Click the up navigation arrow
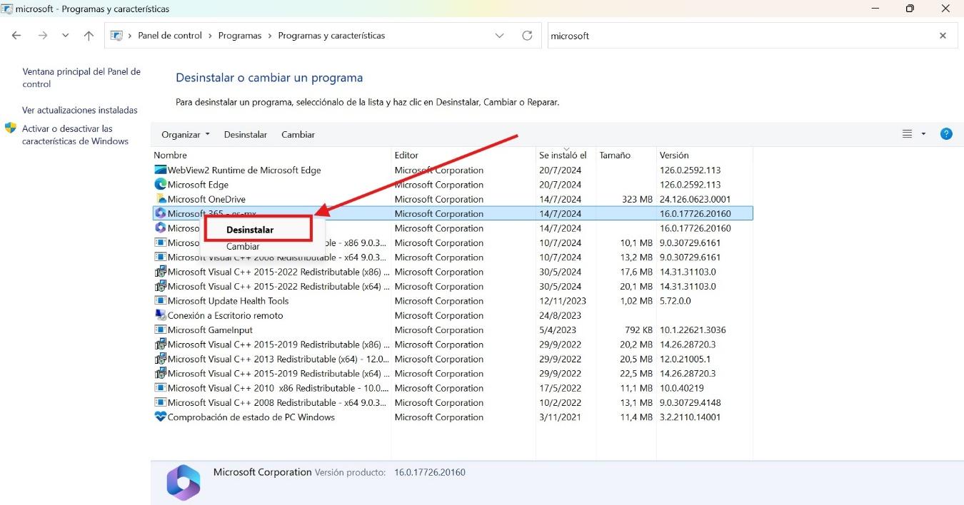Screen dimensions: 964x505 click(x=88, y=35)
